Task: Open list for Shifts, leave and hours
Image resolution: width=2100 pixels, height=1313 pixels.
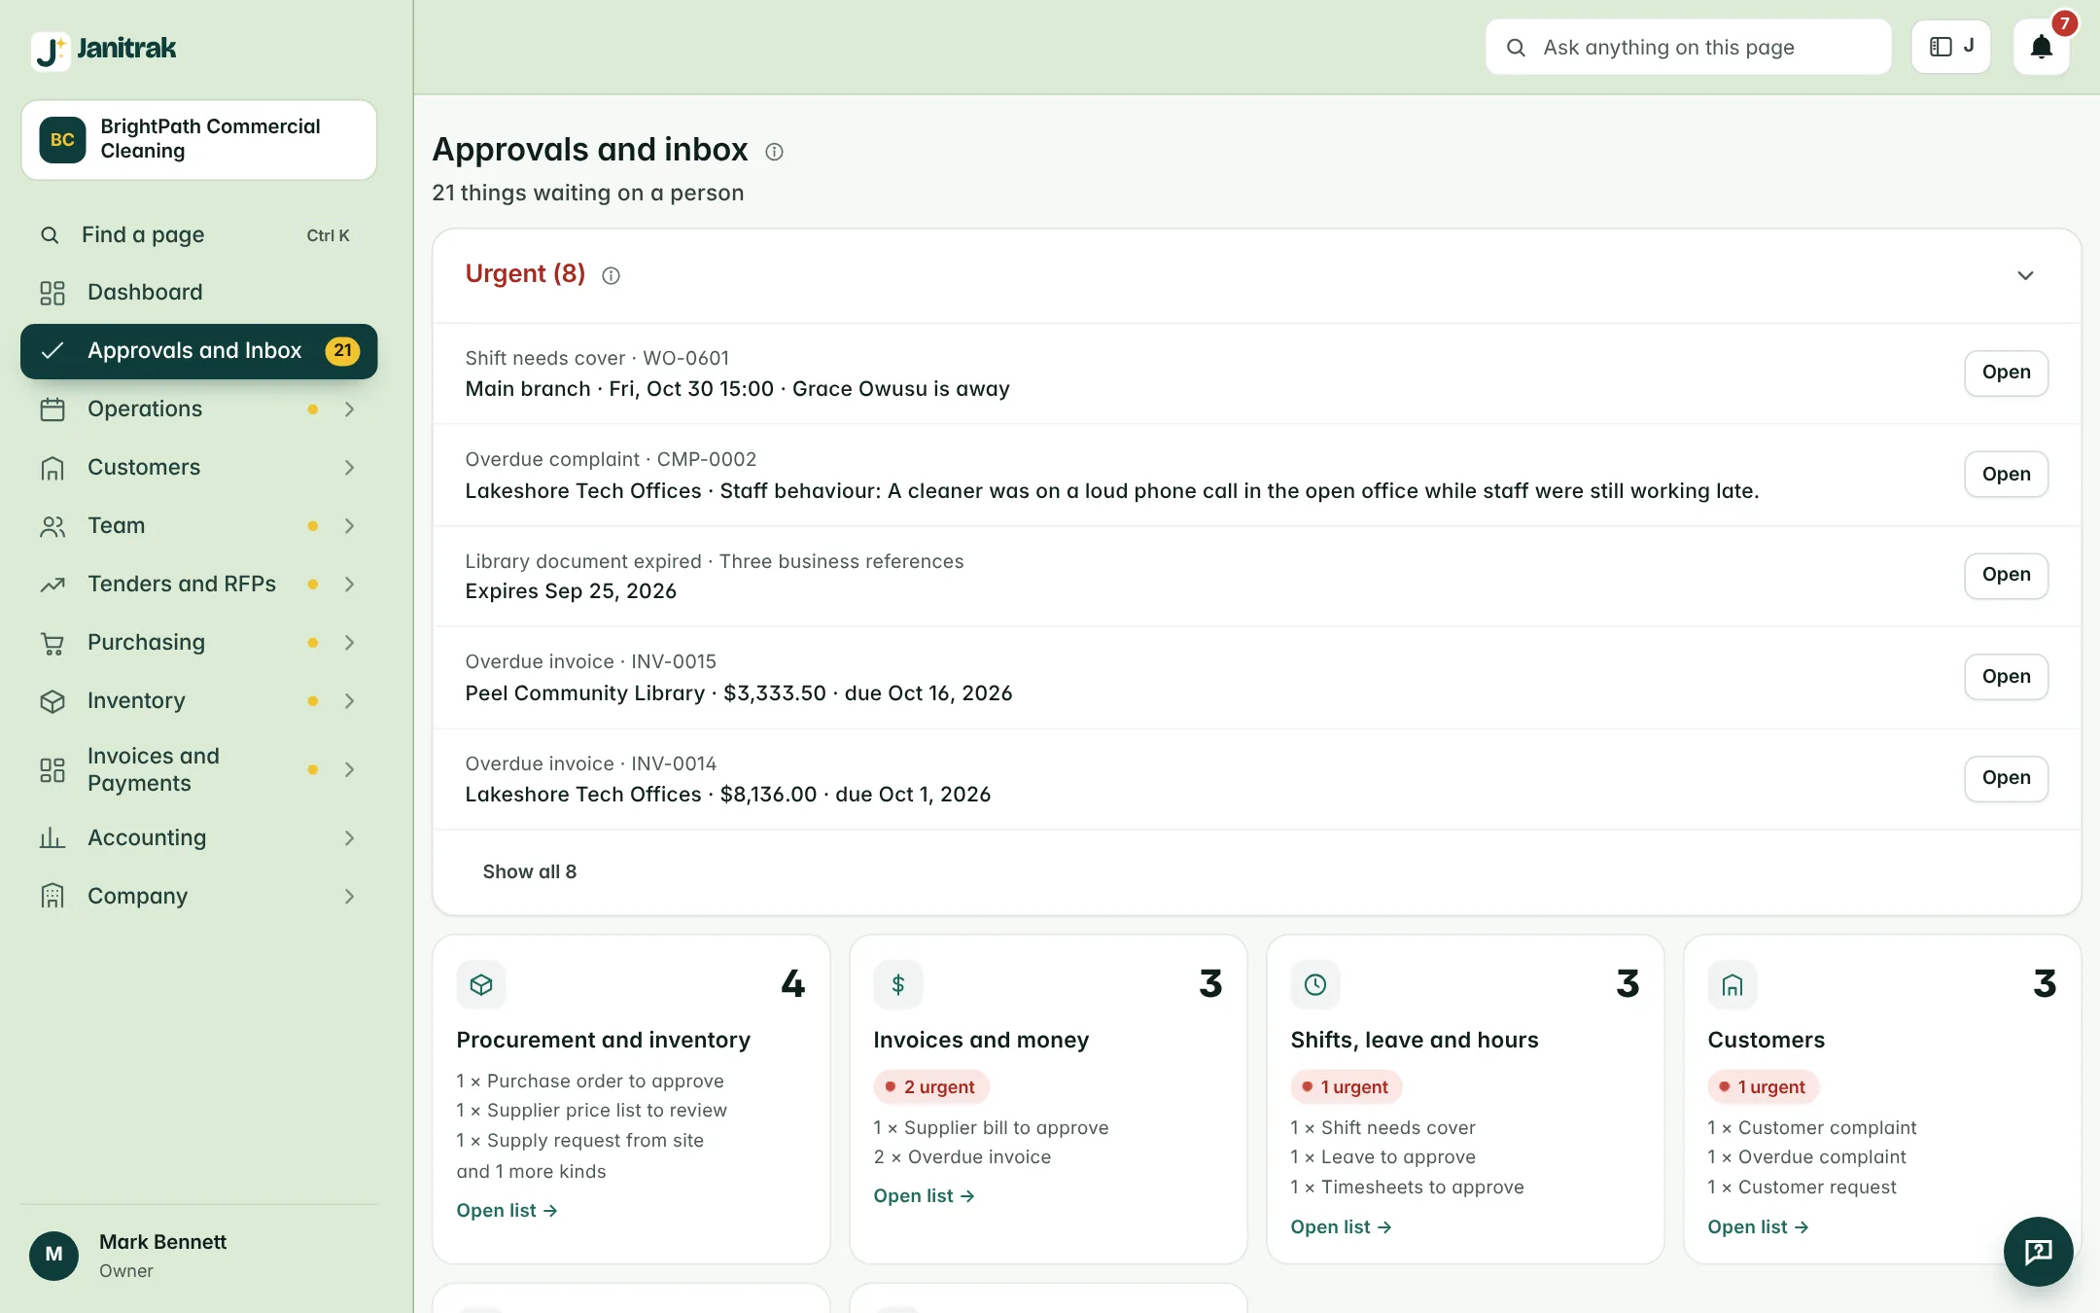Action: click(x=1341, y=1227)
